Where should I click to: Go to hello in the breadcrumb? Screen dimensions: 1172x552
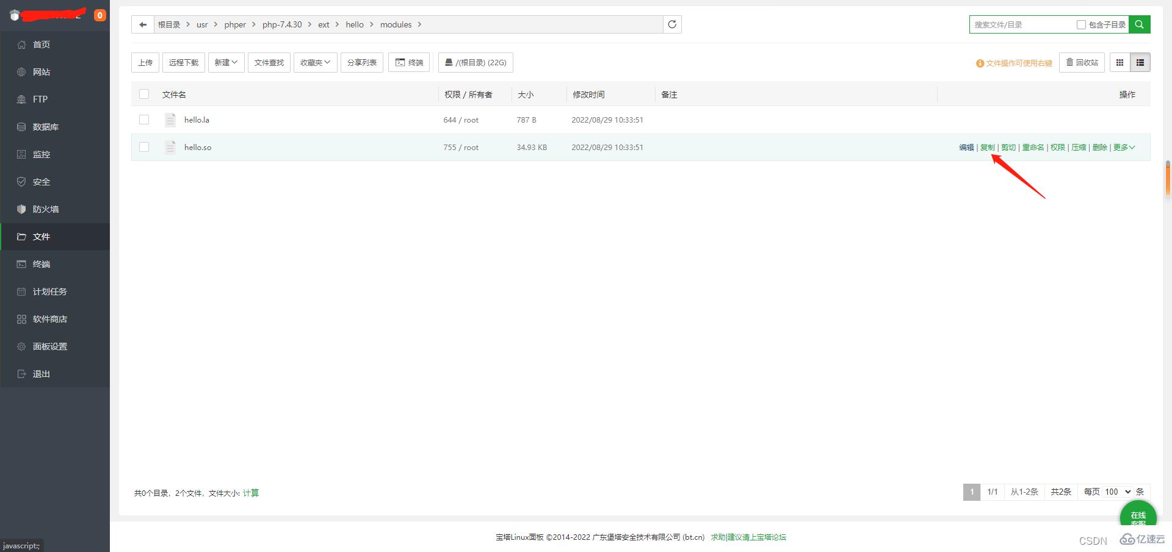(x=355, y=24)
